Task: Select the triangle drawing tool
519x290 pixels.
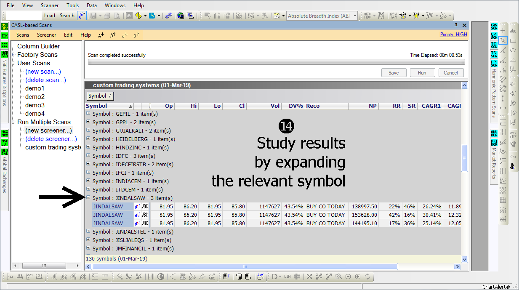Action: coord(513,60)
